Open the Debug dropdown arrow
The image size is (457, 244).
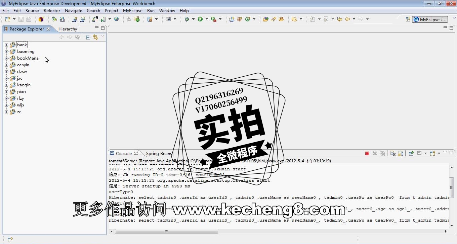click(x=193, y=19)
